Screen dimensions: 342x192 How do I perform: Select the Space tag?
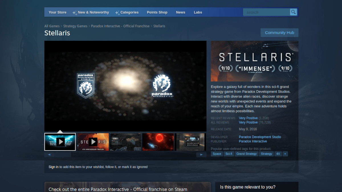point(217,154)
